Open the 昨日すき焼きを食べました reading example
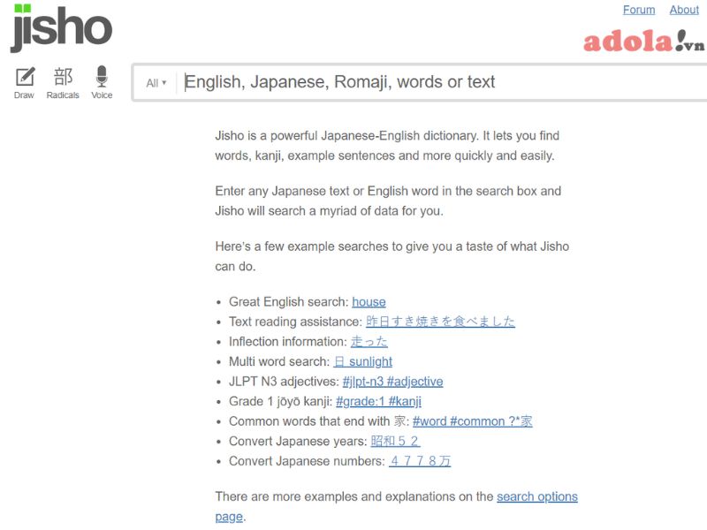The image size is (707, 530). coord(440,322)
